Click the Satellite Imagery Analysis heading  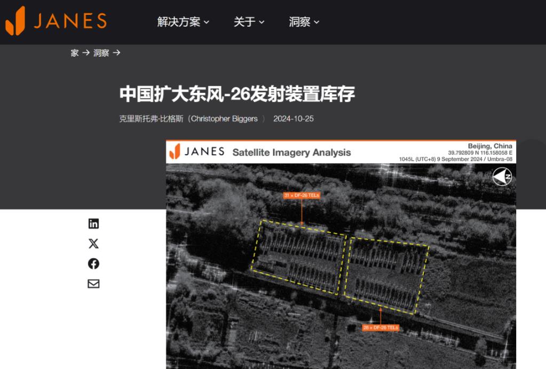[291, 153]
